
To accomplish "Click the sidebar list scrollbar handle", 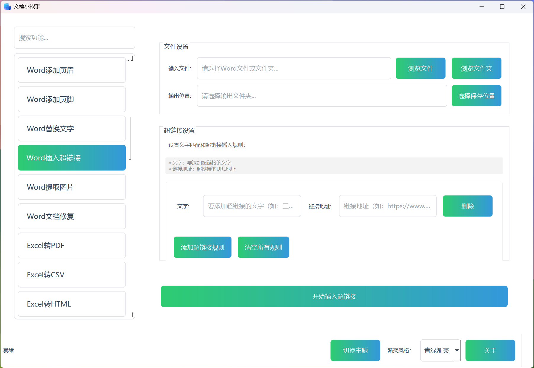I will 131,138.
